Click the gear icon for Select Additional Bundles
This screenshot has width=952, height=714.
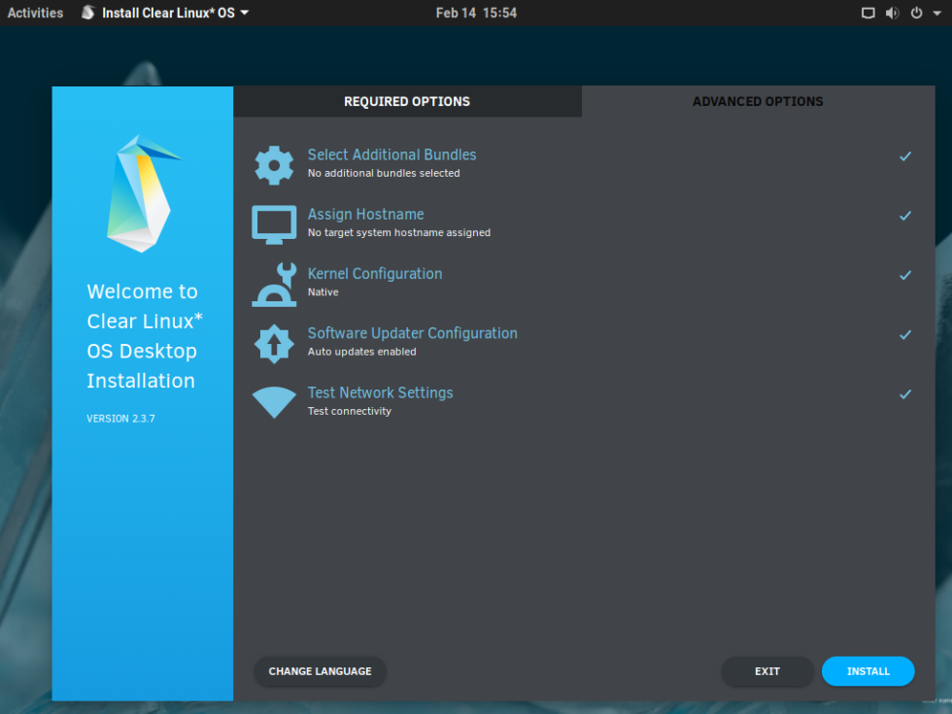pos(274,165)
